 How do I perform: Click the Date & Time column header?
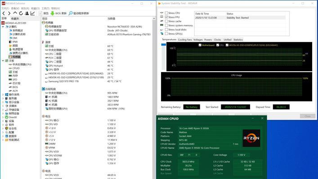point(202,14)
